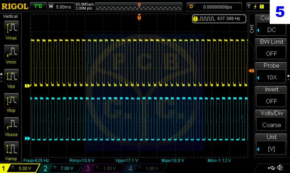Toggle the speaker sound icon

click(x=280, y=168)
